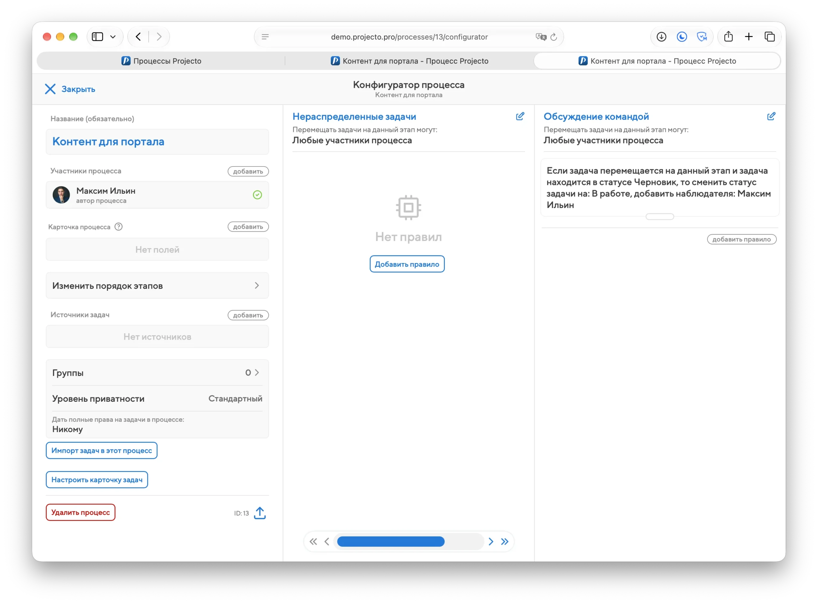
Task: Open the shield extension icon
Action: click(x=702, y=36)
